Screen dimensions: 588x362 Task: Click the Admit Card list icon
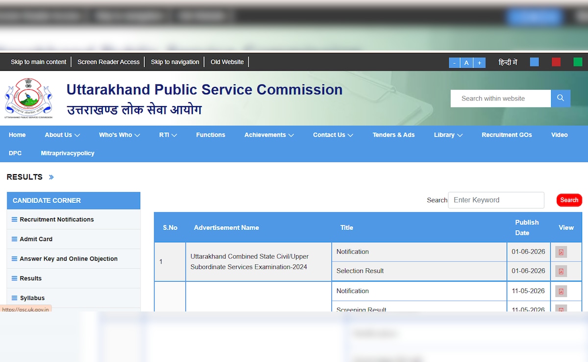(x=15, y=239)
